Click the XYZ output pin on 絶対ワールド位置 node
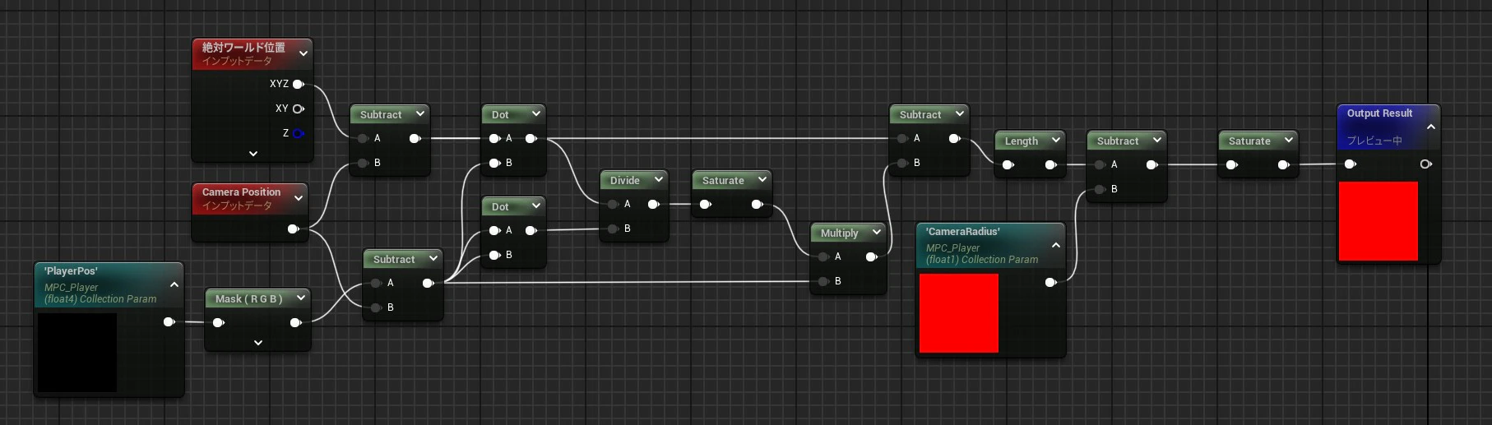This screenshot has width=1492, height=425. (x=299, y=84)
